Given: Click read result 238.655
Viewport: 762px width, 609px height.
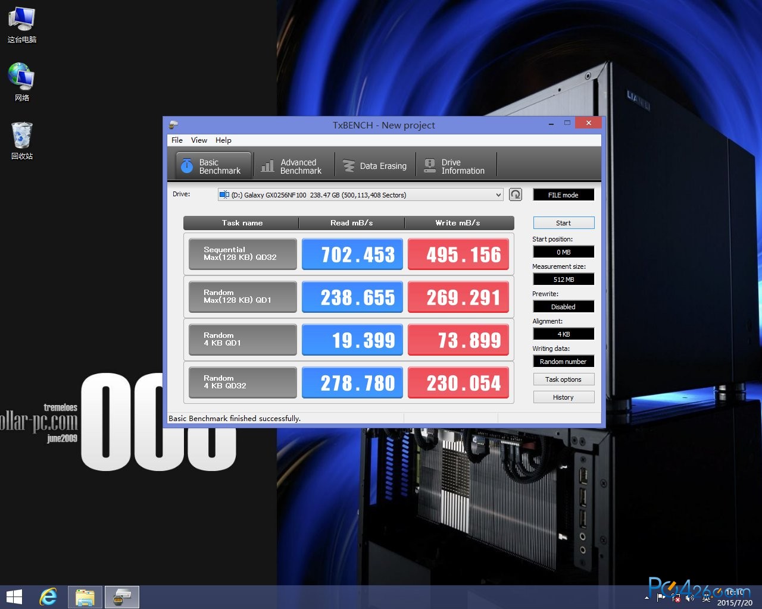Looking at the screenshot, I should (x=352, y=297).
